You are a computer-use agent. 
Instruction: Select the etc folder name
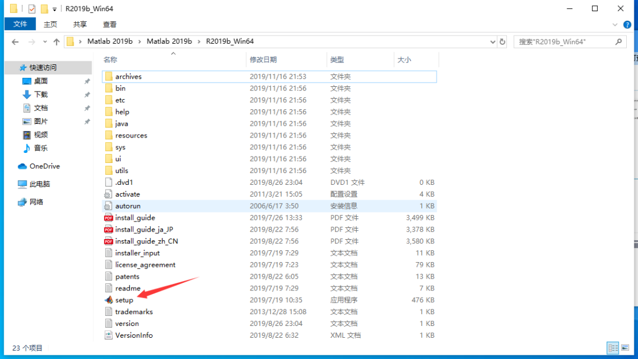[120, 100]
